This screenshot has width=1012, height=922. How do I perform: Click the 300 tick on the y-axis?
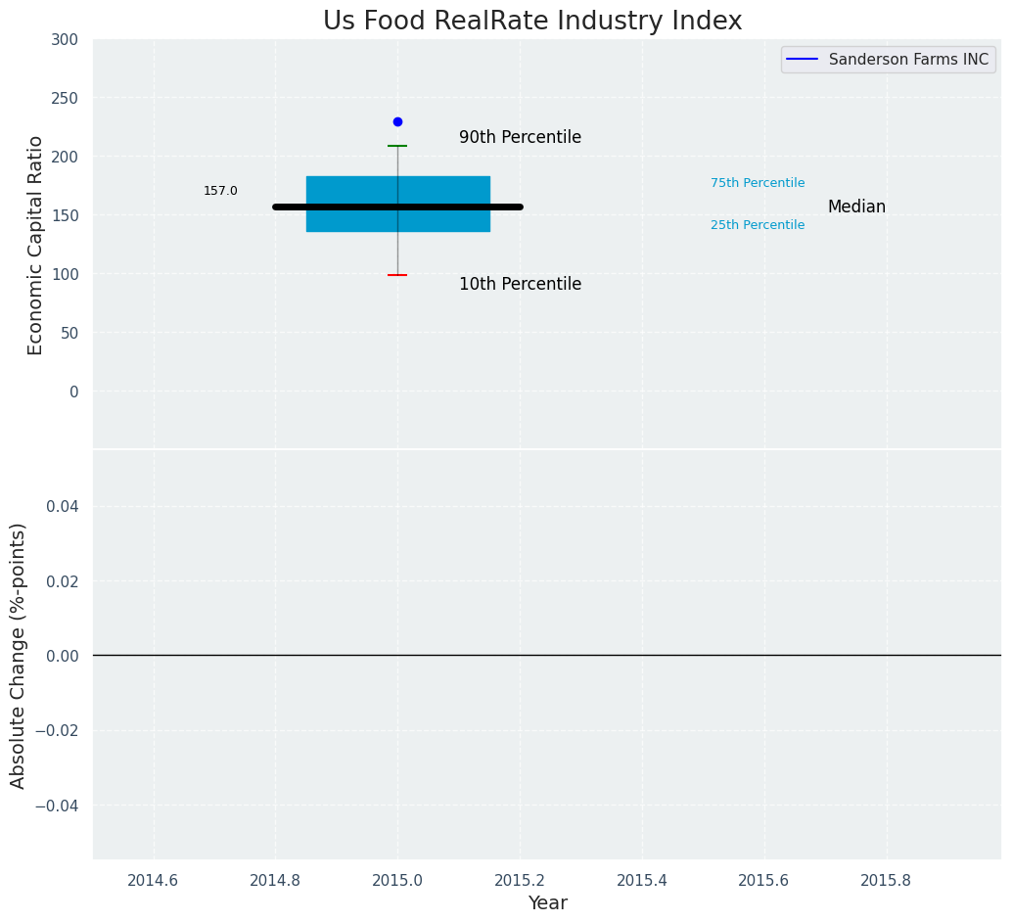click(x=66, y=39)
